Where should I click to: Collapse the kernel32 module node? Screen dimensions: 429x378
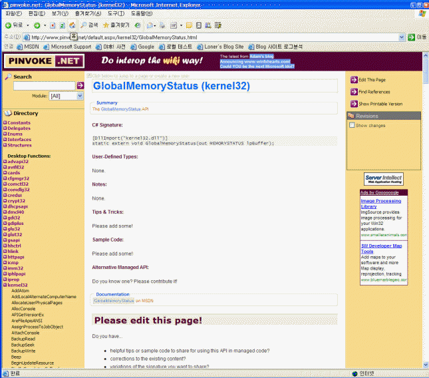click(x=5, y=284)
